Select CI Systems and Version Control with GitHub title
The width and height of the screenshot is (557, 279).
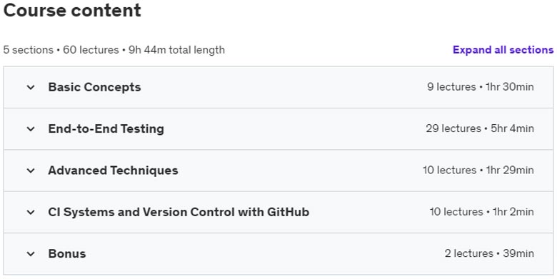(x=179, y=212)
